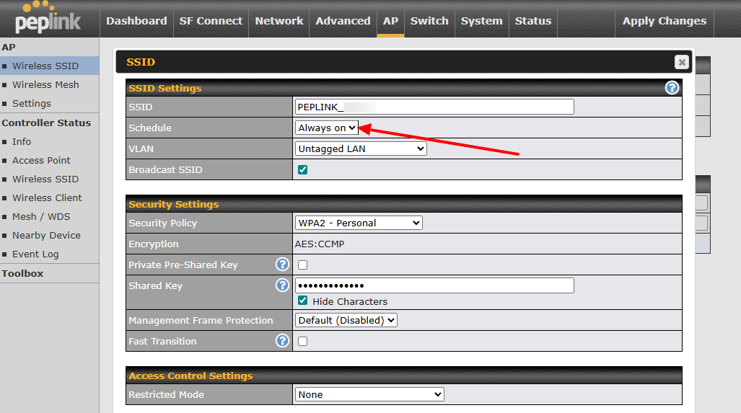This screenshot has width=741, height=413.
Task: Switch to the Network tab
Action: tap(279, 21)
